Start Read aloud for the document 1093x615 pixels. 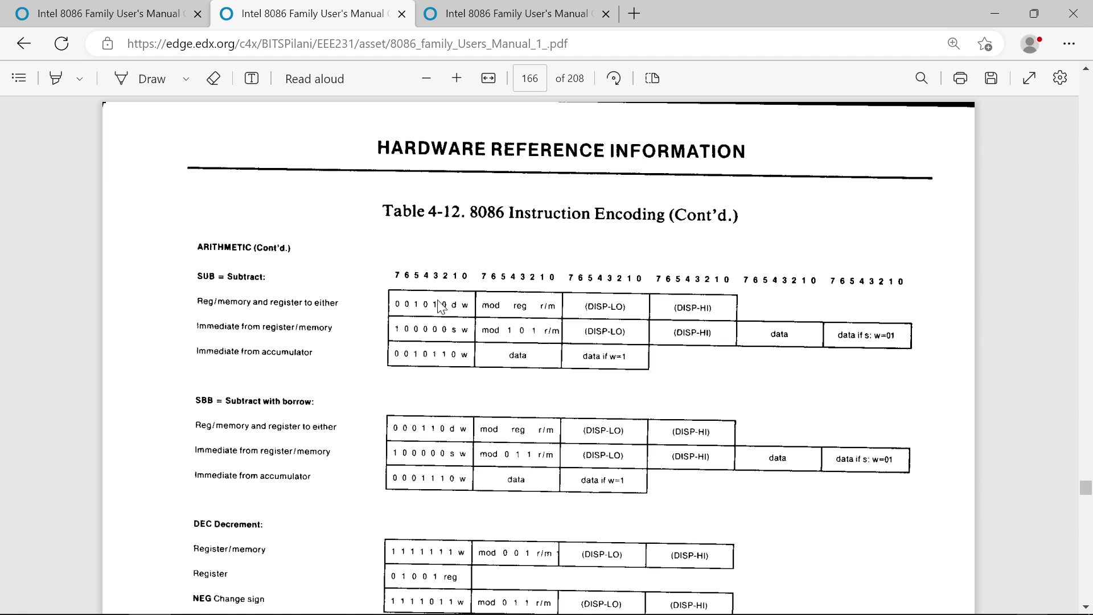(x=314, y=79)
